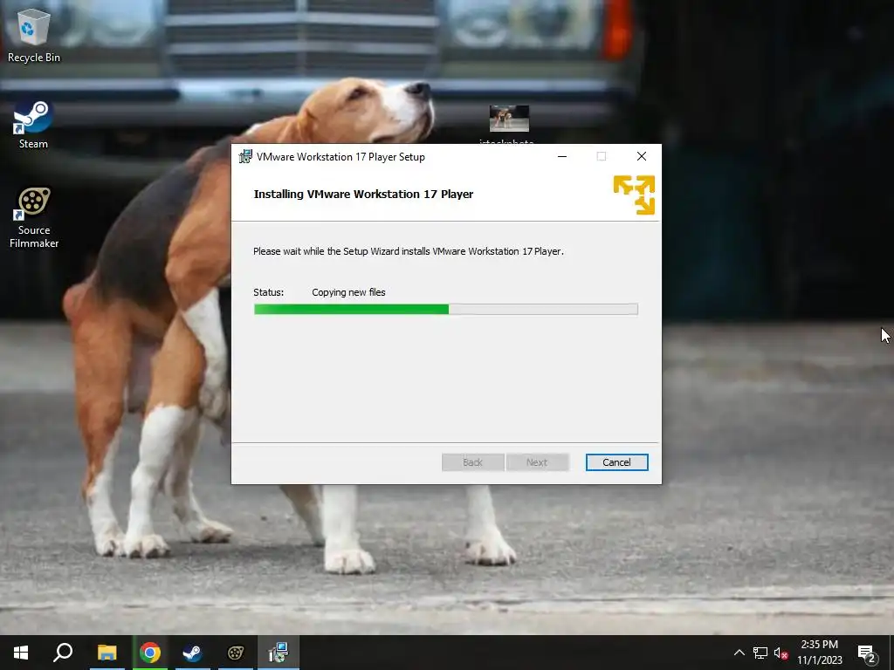
Task: Cancel the VMware Player installation
Action: pos(616,462)
